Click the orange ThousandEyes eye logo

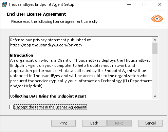157,19
